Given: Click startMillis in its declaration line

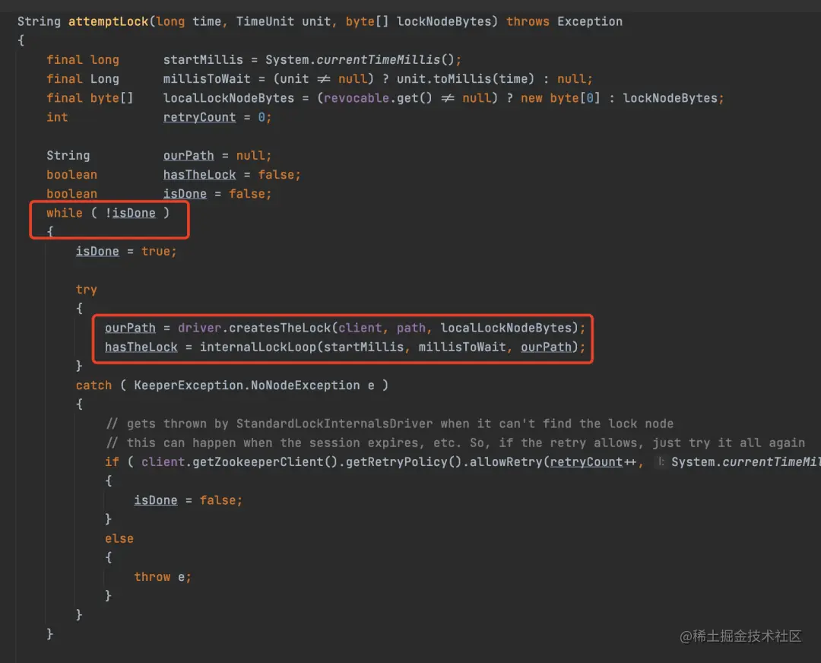Looking at the screenshot, I should tap(203, 60).
